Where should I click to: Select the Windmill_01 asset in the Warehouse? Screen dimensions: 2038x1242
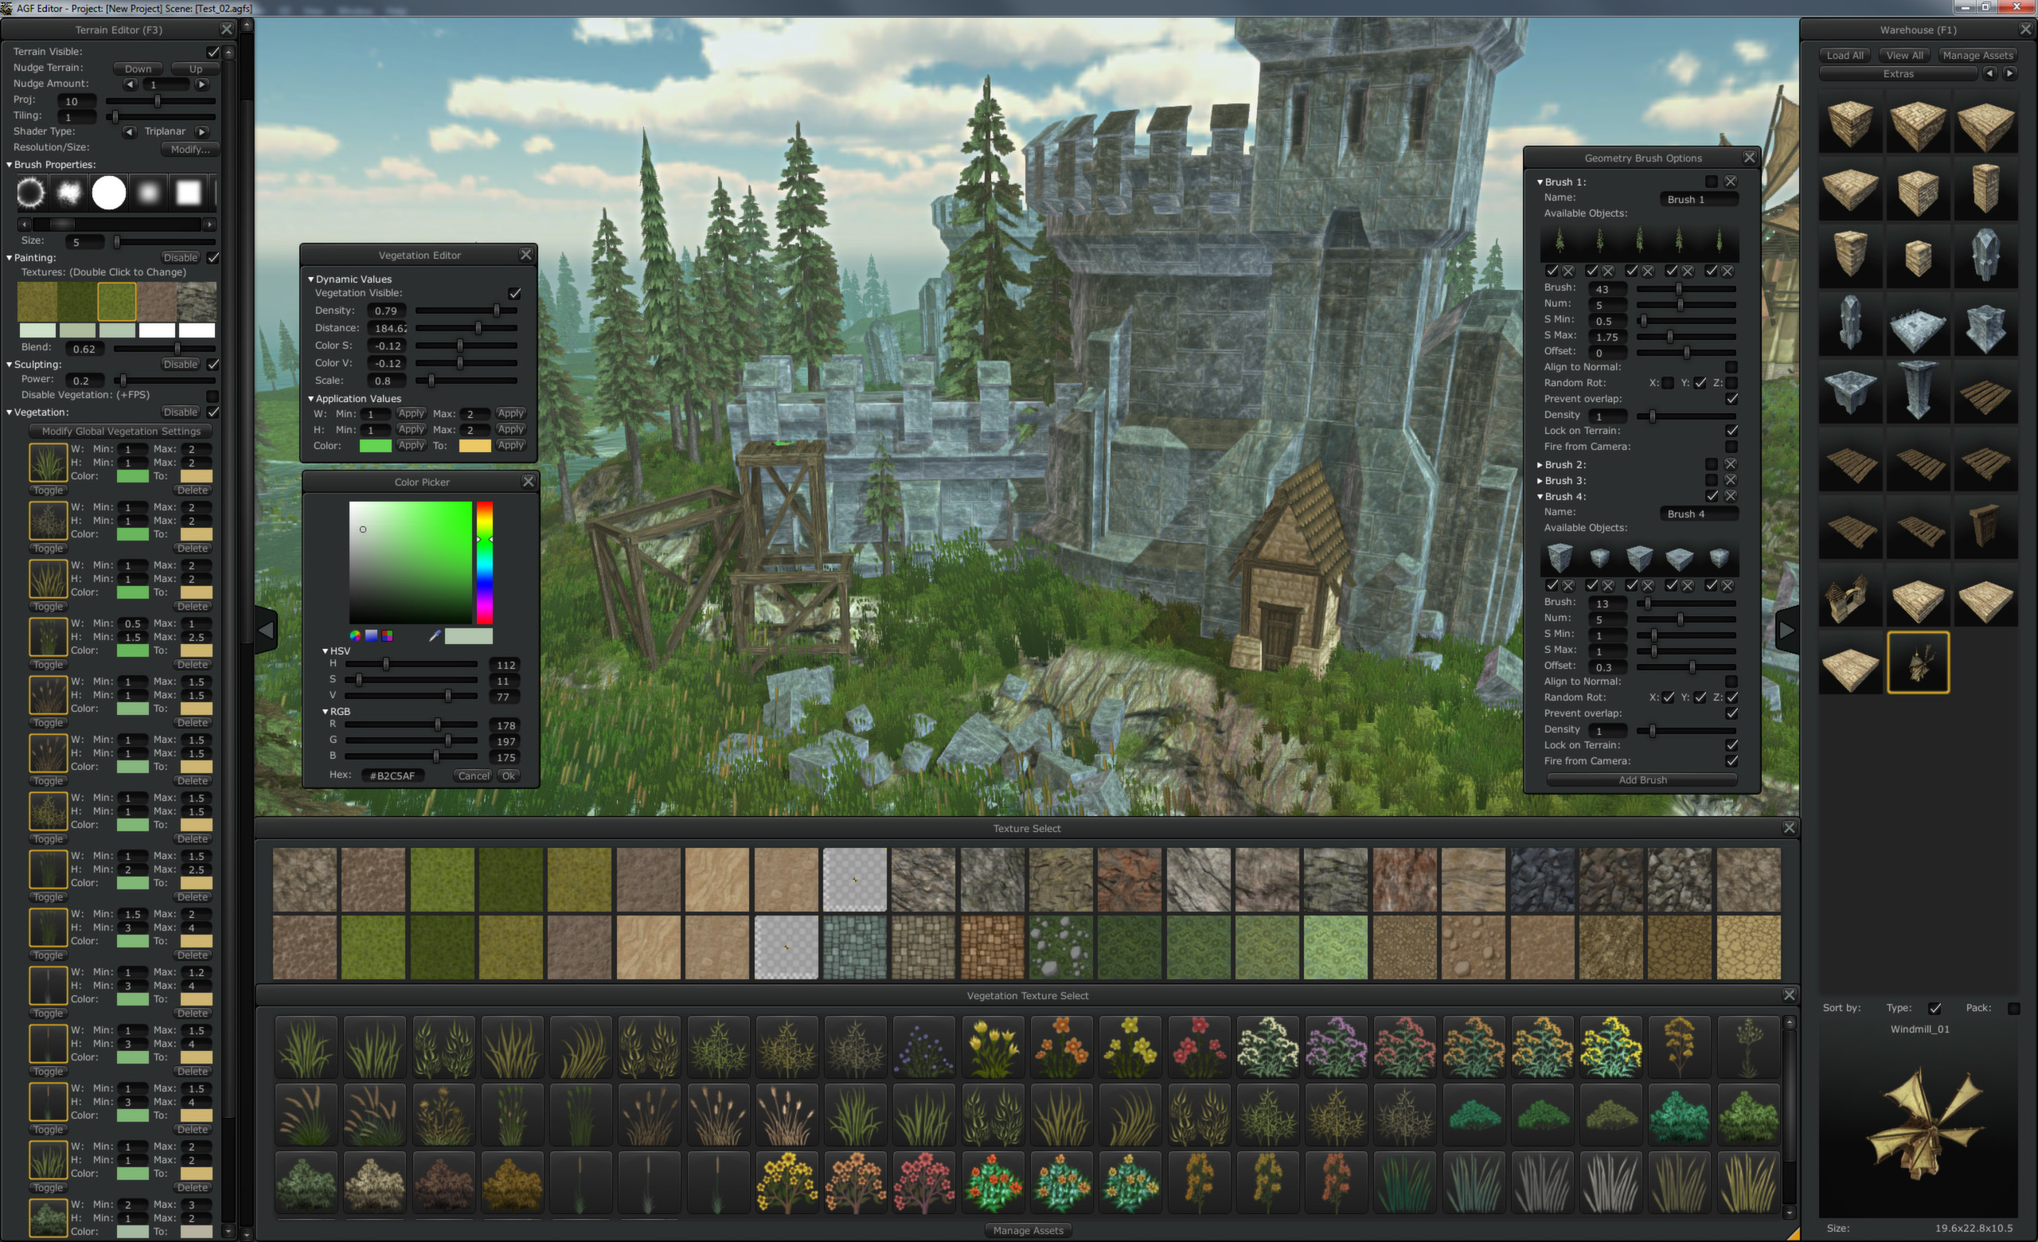point(1919,662)
